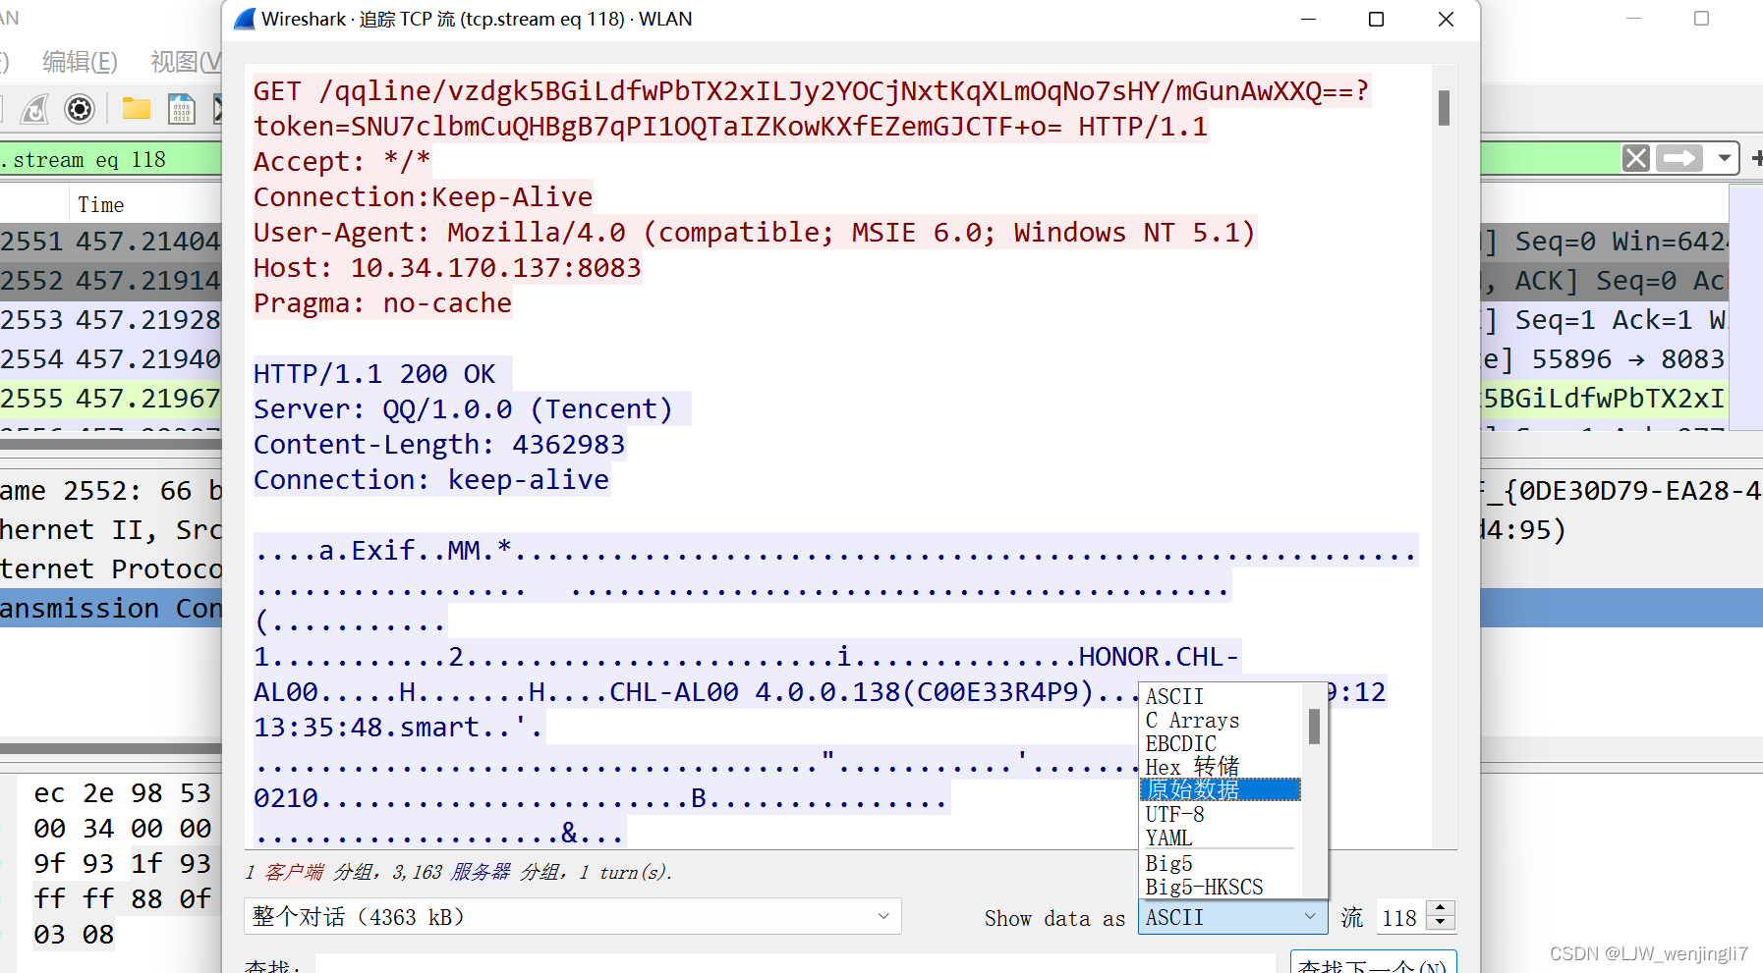Select packet row 2554 in packet list
The width and height of the screenshot is (1763, 973).
(110, 358)
